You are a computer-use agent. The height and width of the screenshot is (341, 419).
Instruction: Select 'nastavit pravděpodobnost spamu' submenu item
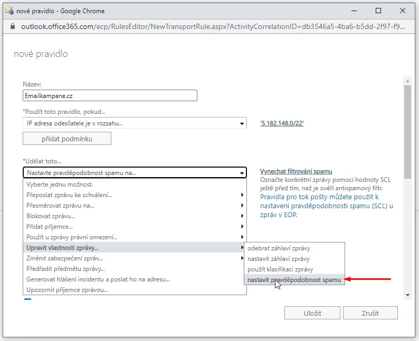(x=294, y=280)
